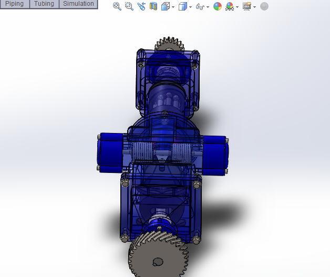
Task: Open the Apply Scene dropdown arrow
Action: (238, 7)
